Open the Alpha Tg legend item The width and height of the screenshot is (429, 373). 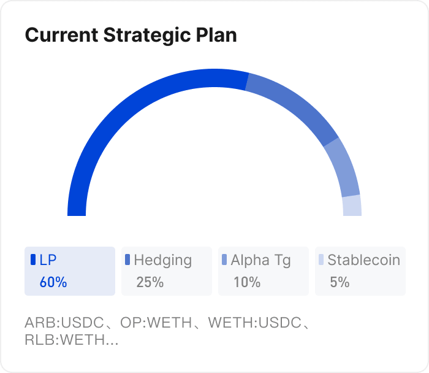263,271
